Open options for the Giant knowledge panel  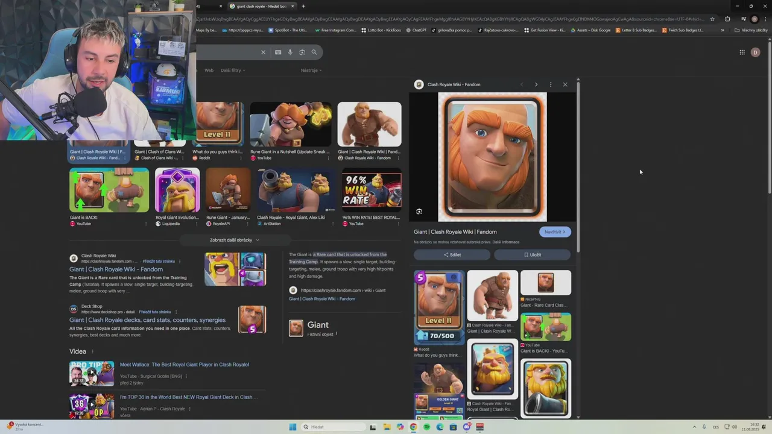point(337,334)
